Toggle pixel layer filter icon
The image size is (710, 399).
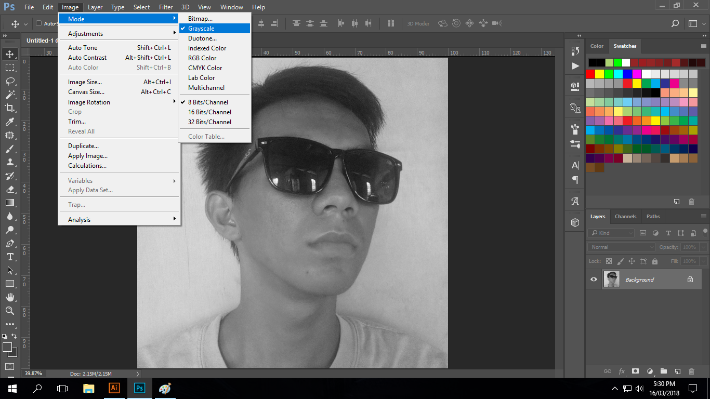pyautogui.click(x=643, y=233)
